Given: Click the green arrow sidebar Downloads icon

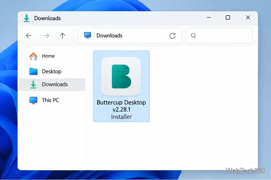Looking at the screenshot, I should [x=34, y=84].
